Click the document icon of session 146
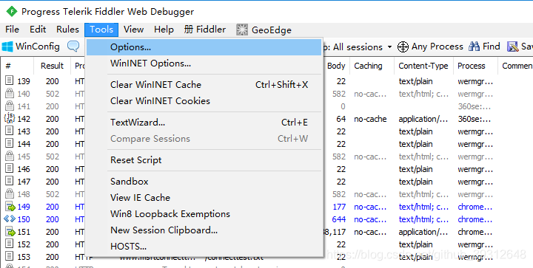 10,169
